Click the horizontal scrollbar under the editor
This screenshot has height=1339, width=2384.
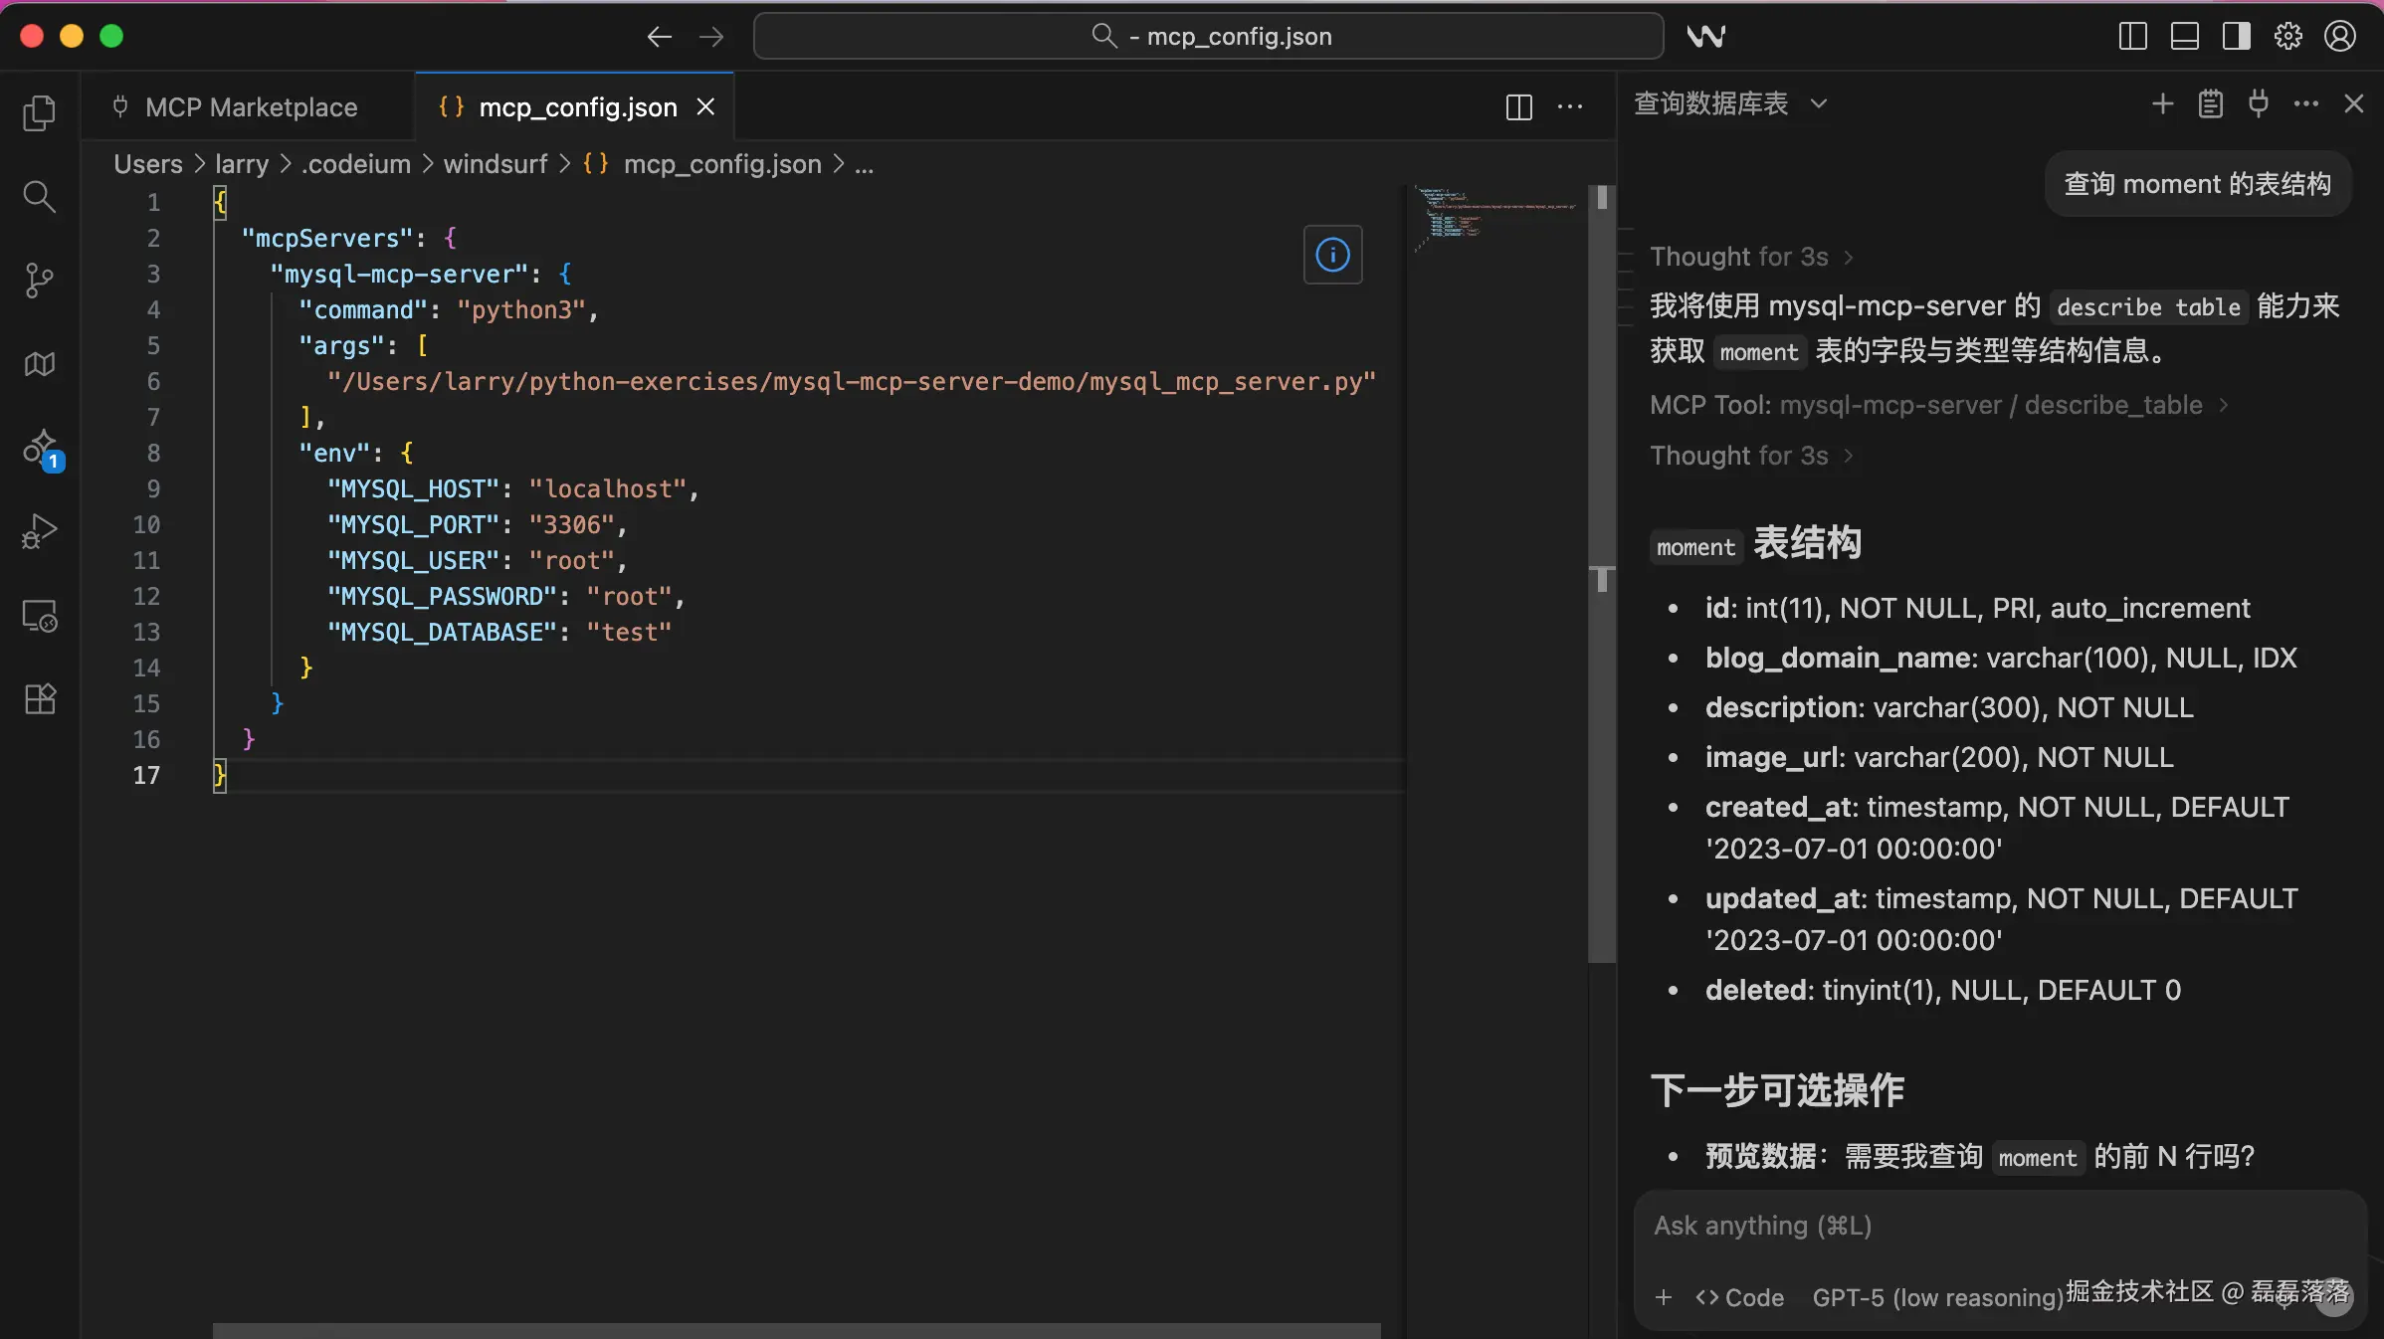796,1330
